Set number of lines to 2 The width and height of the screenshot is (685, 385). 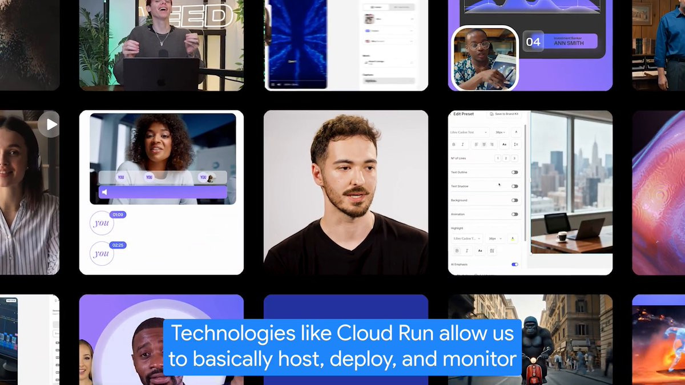[506, 158]
